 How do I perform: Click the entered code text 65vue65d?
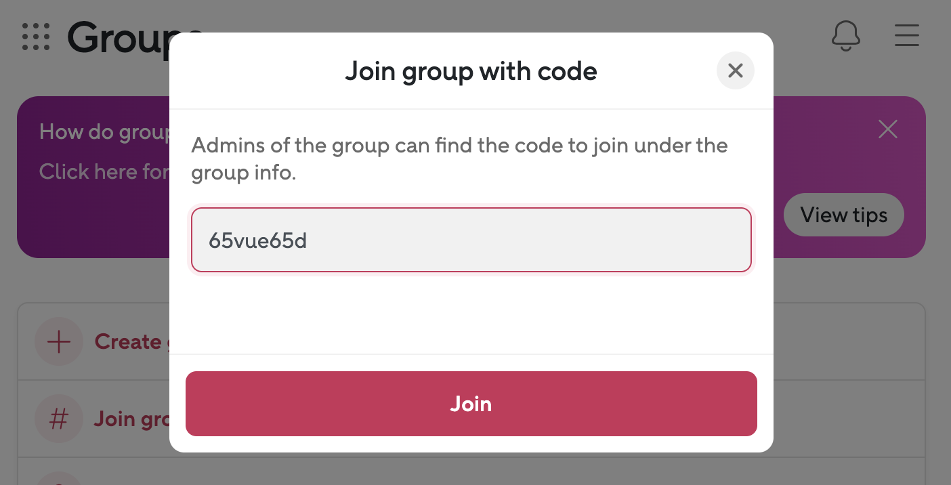[257, 240]
